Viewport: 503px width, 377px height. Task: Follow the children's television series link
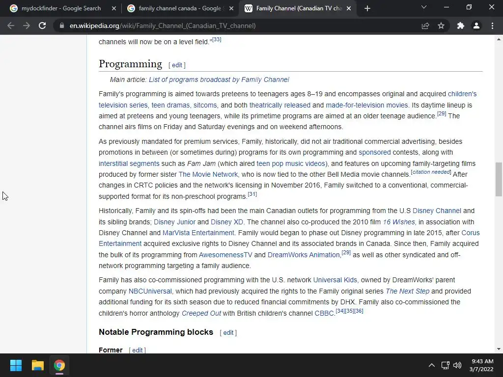coord(462,94)
